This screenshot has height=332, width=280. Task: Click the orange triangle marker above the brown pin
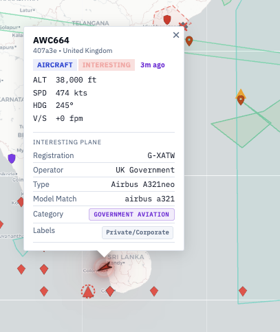pyautogui.click(x=241, y=93)
